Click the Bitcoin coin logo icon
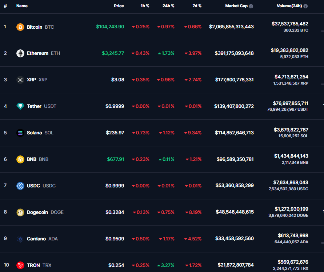 point(20,27)
